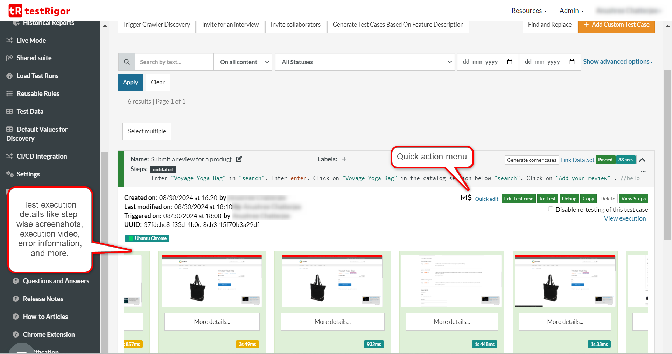Click the first Voyage Yoga Bag screenshot thumbnail

click(212, 281)
